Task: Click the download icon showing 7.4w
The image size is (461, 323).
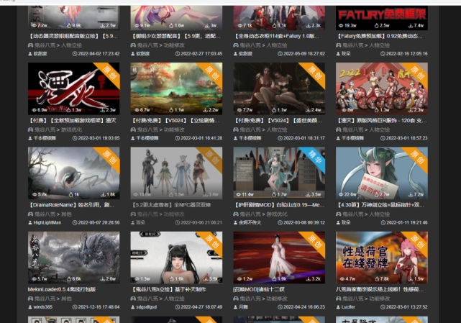Action: tap(411, 26)
